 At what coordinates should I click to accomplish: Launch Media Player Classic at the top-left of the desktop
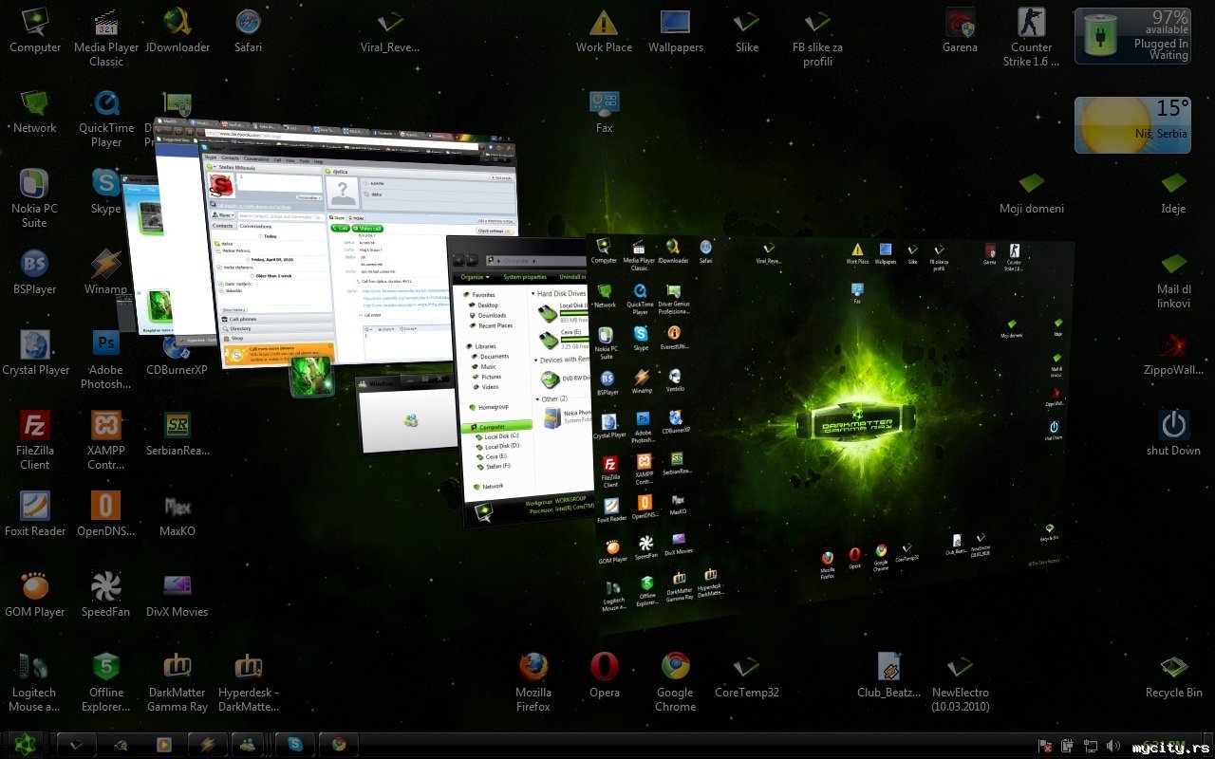point(106,38)
